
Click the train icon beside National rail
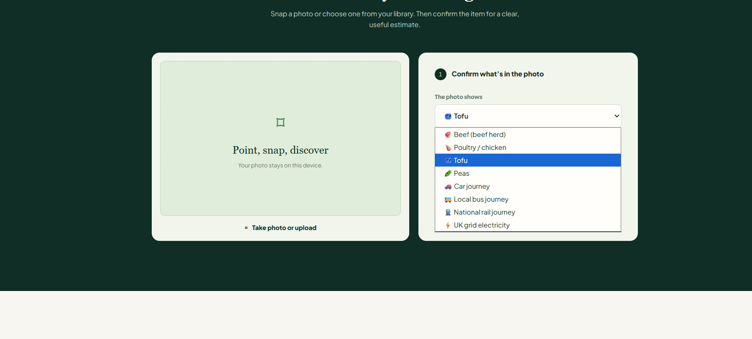point(448,213)
